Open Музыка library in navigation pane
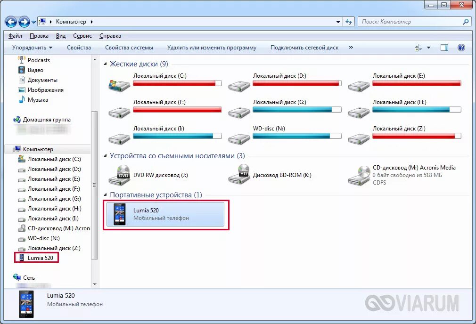This screenshot has height=324, width=476. coord(33,100)
